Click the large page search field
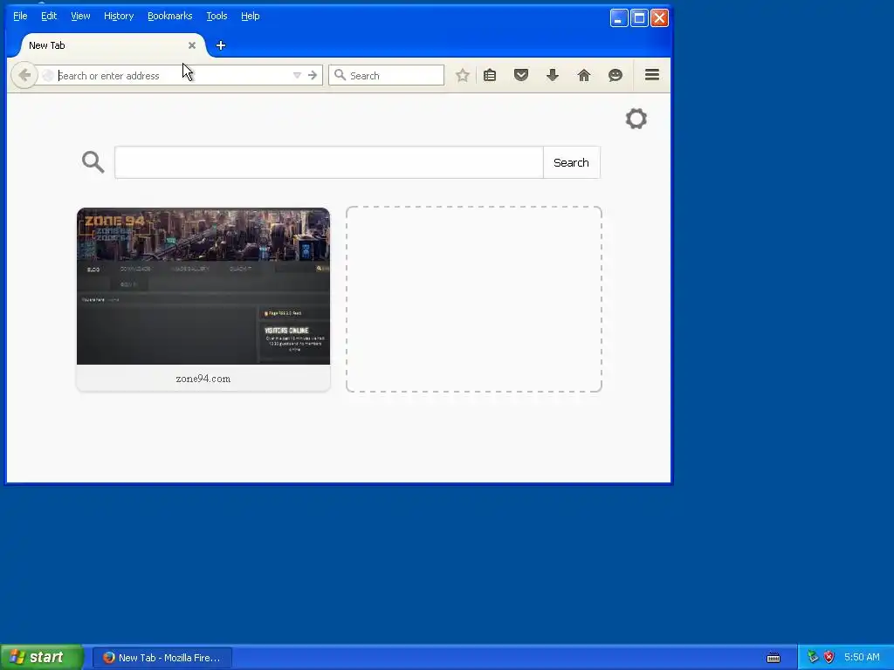894x670 pixels. (x=329, y=162)
